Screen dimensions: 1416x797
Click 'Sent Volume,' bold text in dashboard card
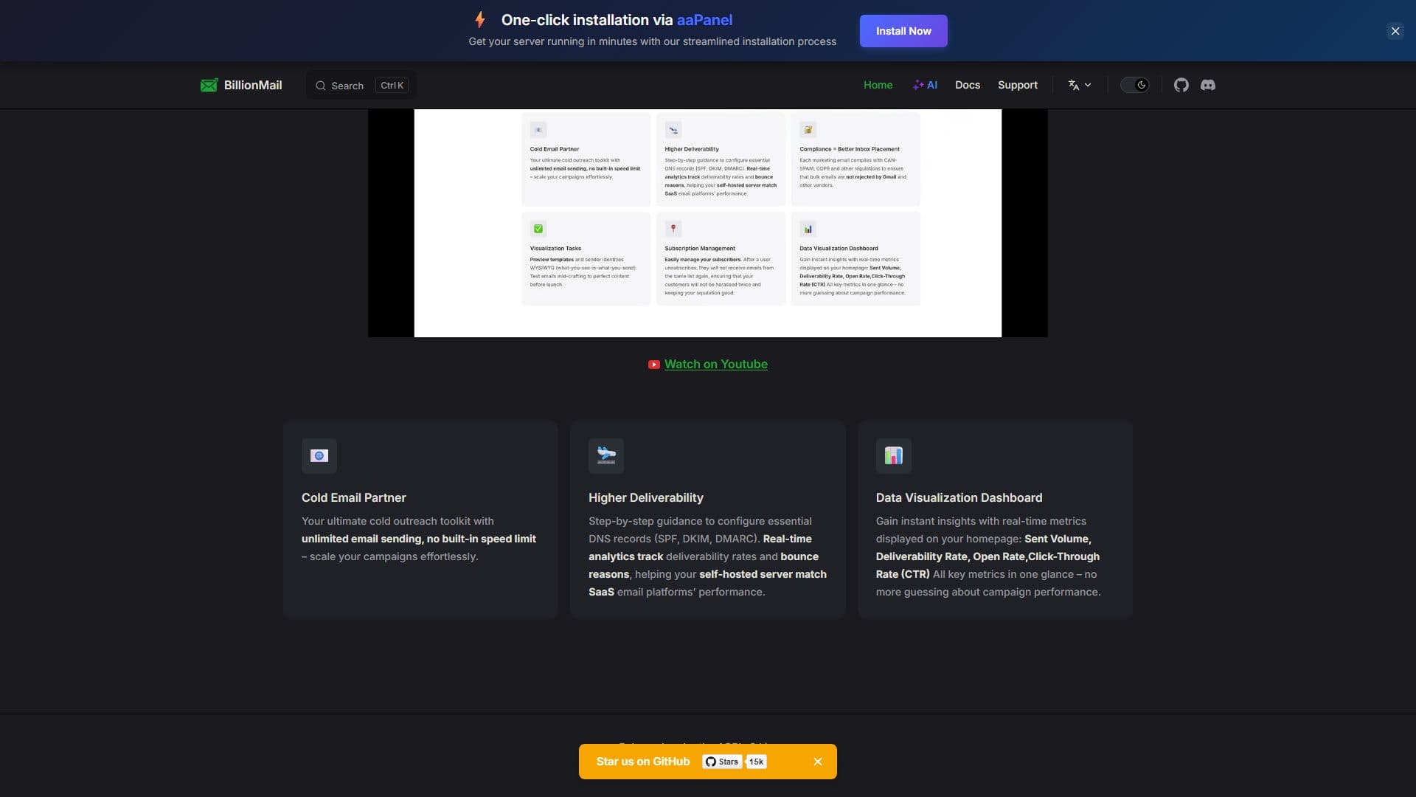click(1058, 539)
